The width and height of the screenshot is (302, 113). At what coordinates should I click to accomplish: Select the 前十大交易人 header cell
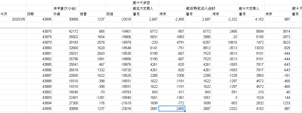[251, 9]
